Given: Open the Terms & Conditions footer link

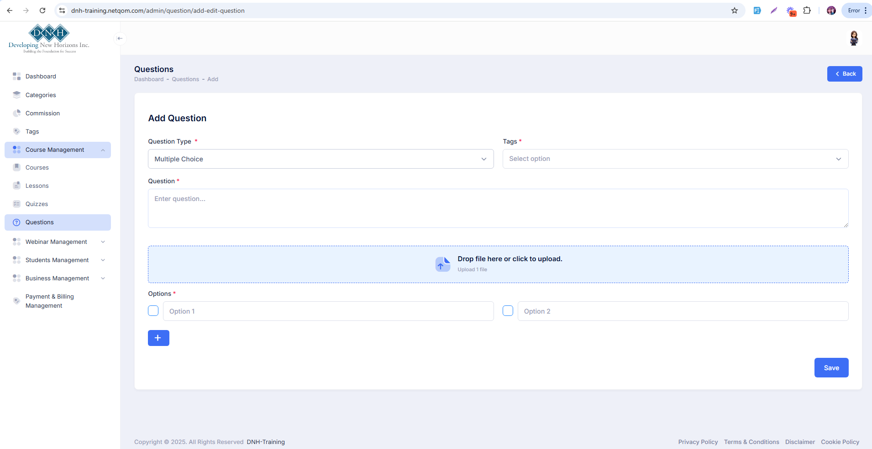Looking at the screenshot, I should tap(751, 442).
